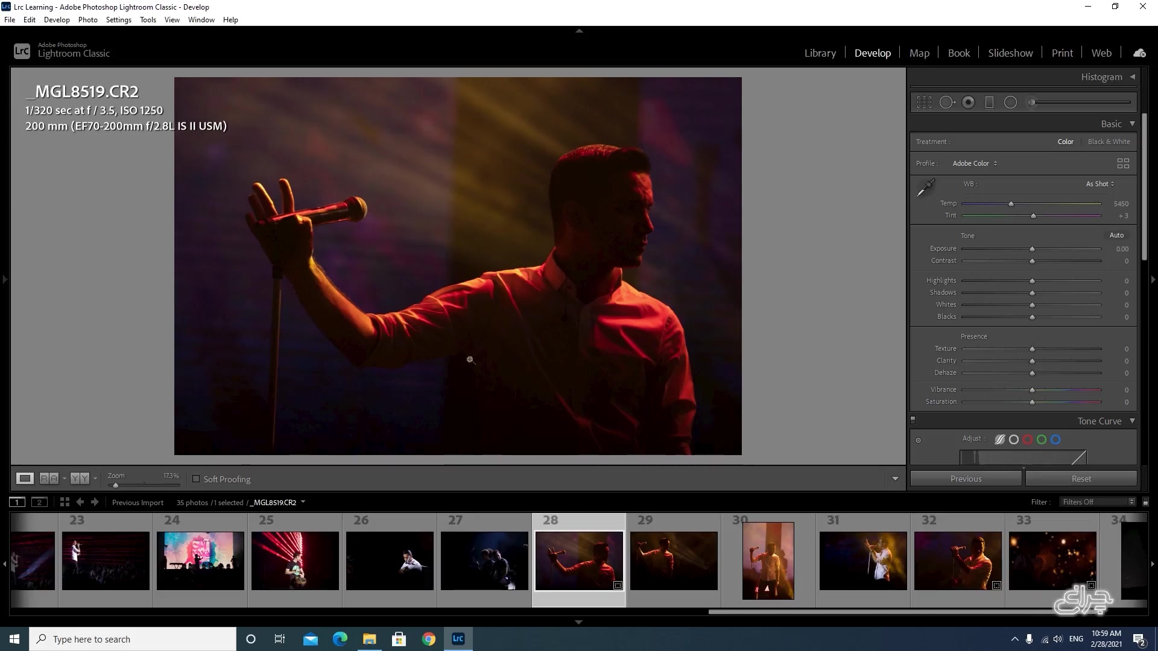Open the cloud sync status icon
Screen dimensions: 1158x651
1139,53
